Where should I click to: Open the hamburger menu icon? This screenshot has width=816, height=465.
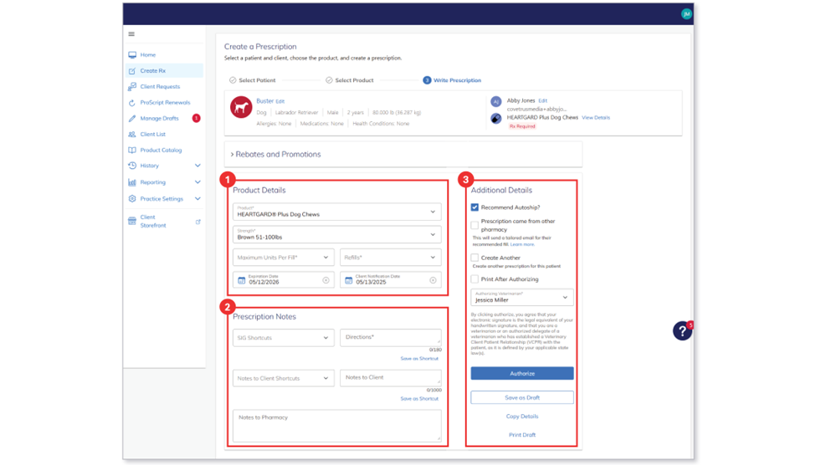point(131,34)
